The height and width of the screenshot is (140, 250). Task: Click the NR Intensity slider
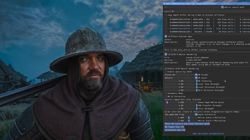click(181, 81)
